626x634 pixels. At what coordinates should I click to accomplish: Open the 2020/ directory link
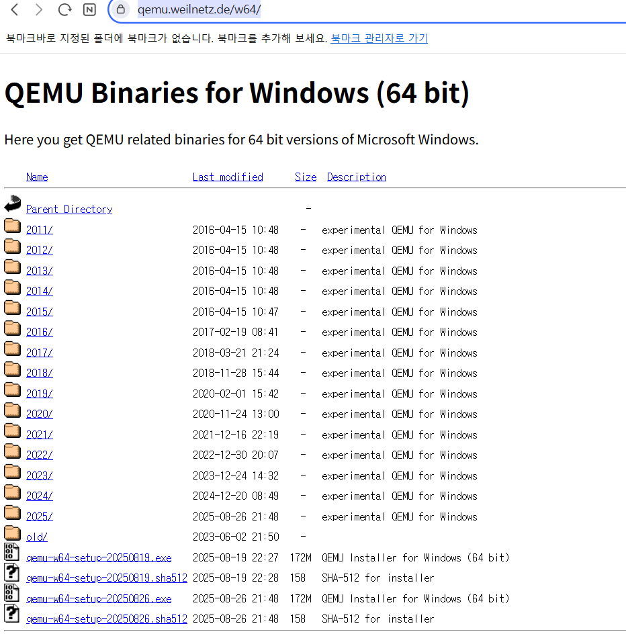click(39, 414)
